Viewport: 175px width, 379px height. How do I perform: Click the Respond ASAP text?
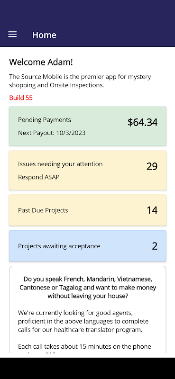point(38,177)
